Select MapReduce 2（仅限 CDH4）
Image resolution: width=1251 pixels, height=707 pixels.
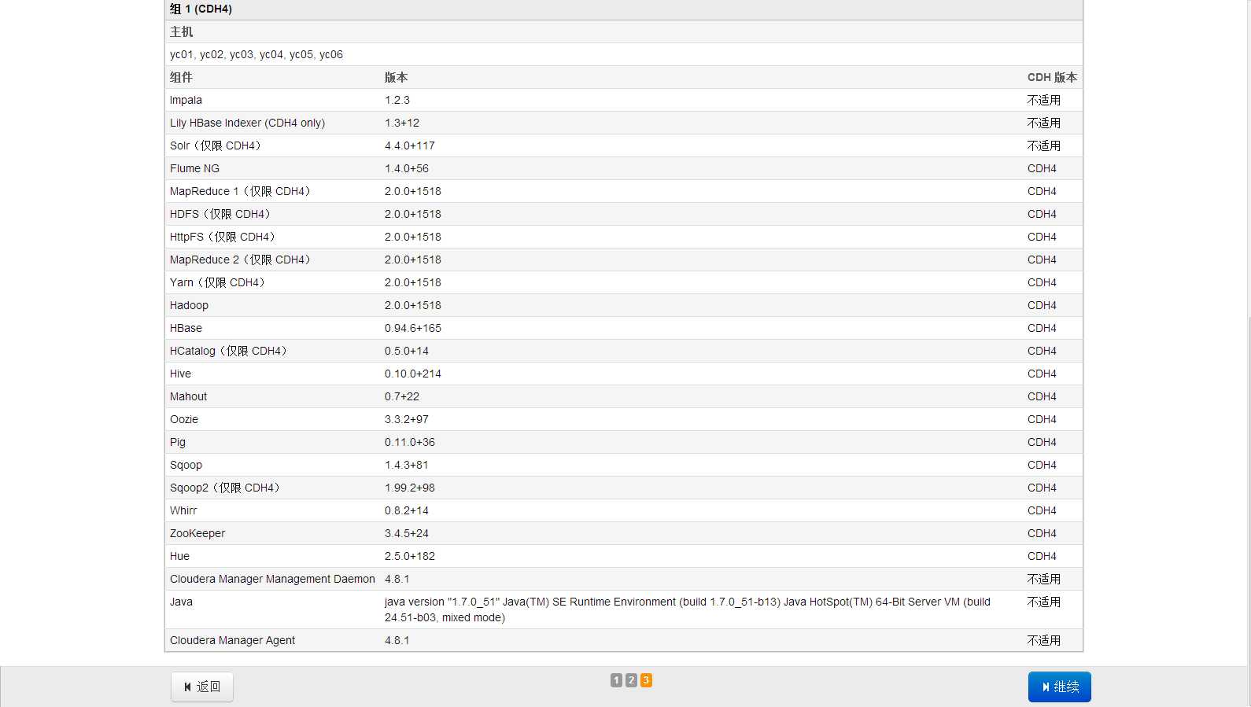click(242, 260)
